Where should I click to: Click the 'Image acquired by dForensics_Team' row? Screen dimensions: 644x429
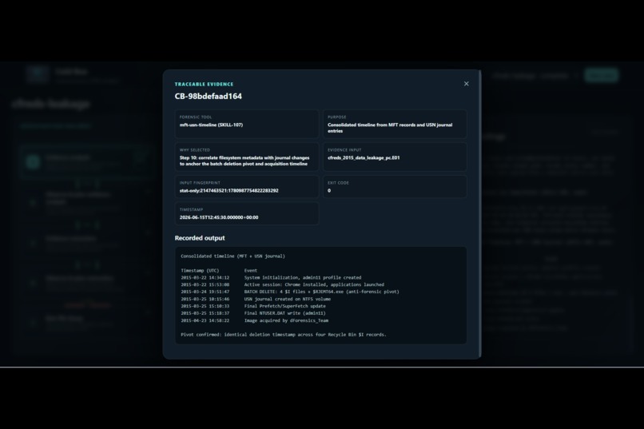[x=255, y=320]
